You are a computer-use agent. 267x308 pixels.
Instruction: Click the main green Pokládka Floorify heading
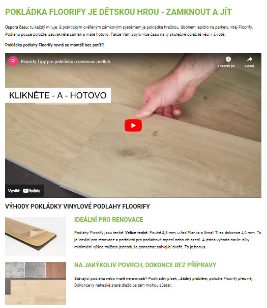coord(118,12)
